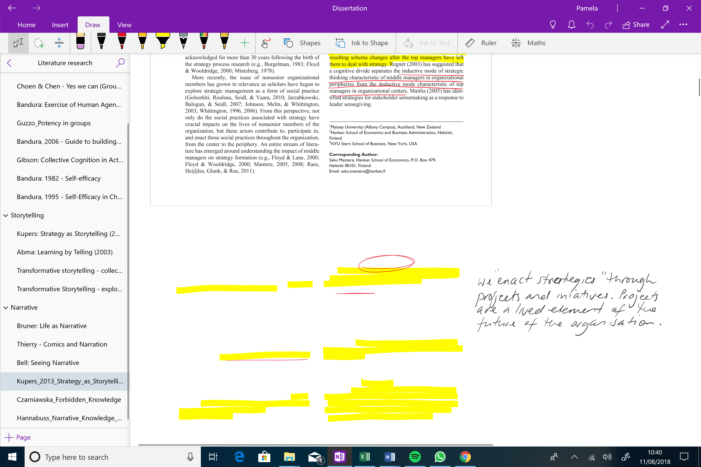Image resolution: width=701 pixels, height=467 pixels.
Task: Select the Type/object selection tool
Action: [x=18, y=43]
